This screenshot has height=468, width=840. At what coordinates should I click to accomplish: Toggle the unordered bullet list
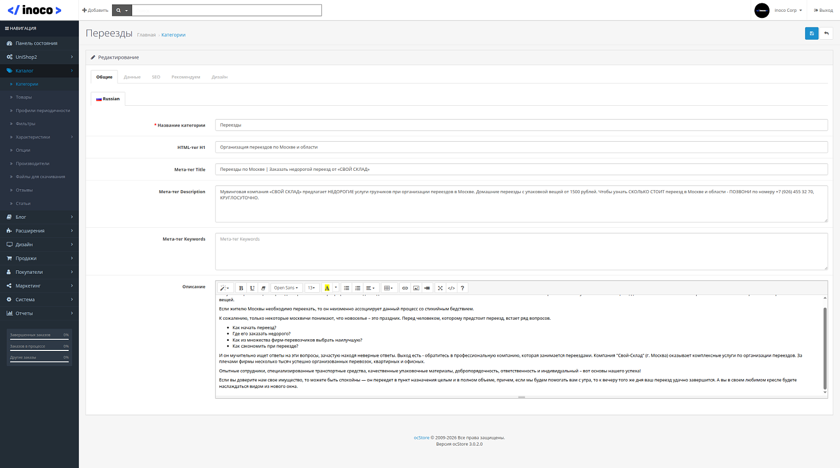347,288
